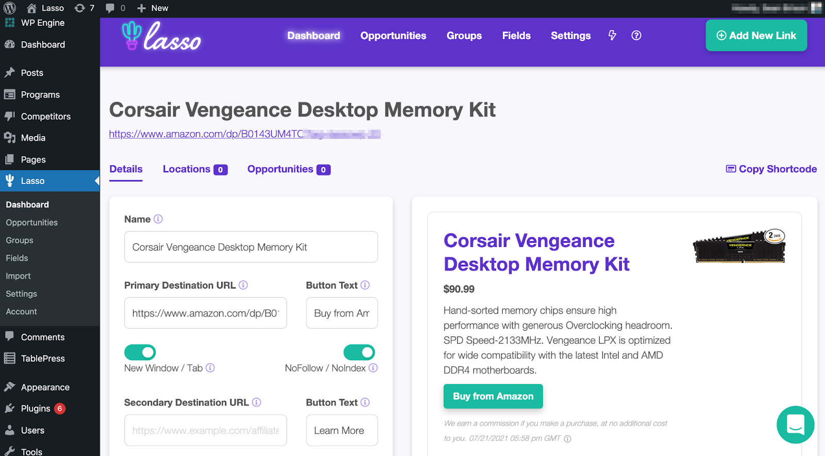Click the lightning bolt icon in Lasso header
This screenshot has height=456, width=825.
[x=612, y=35]
